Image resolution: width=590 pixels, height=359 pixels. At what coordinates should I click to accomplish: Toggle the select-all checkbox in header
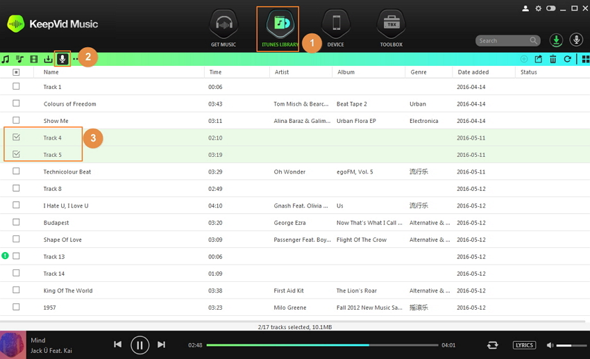tap(16, 72)
